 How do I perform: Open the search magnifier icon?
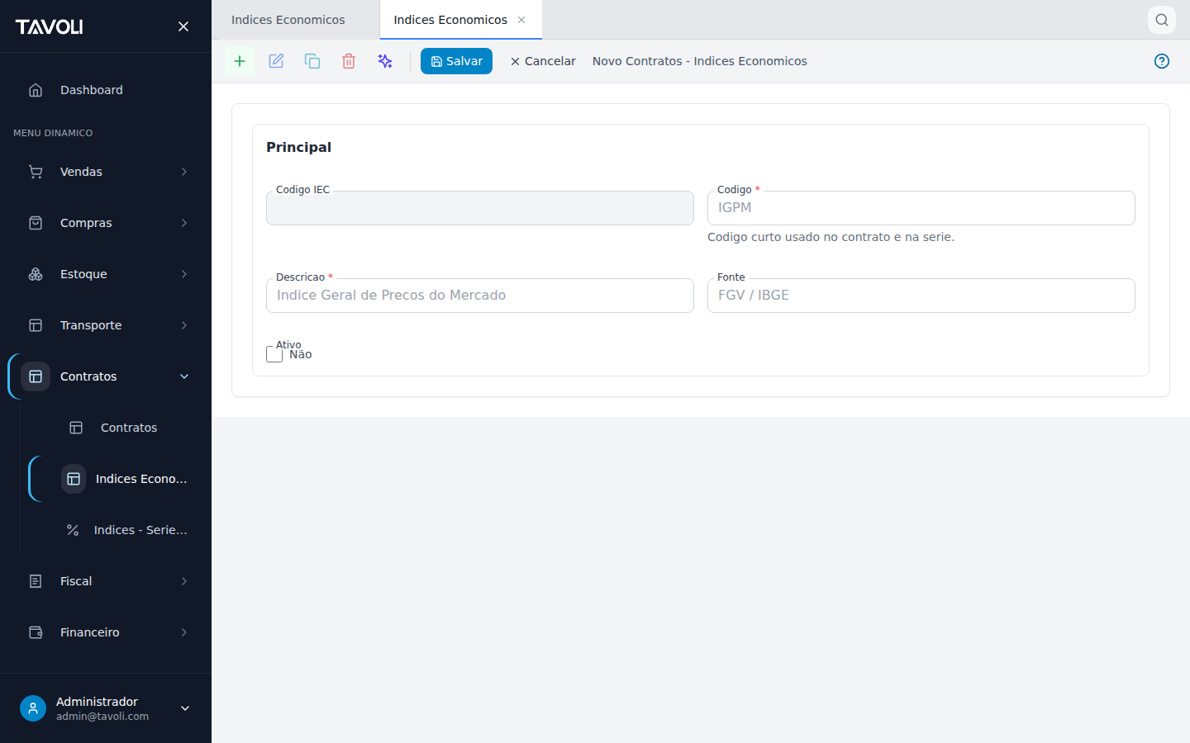pyautogui.click(x=1162, y=20)
